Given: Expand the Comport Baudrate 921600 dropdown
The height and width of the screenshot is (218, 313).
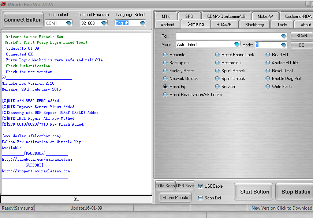Looking at the screenshot, I should click(104, 23).
